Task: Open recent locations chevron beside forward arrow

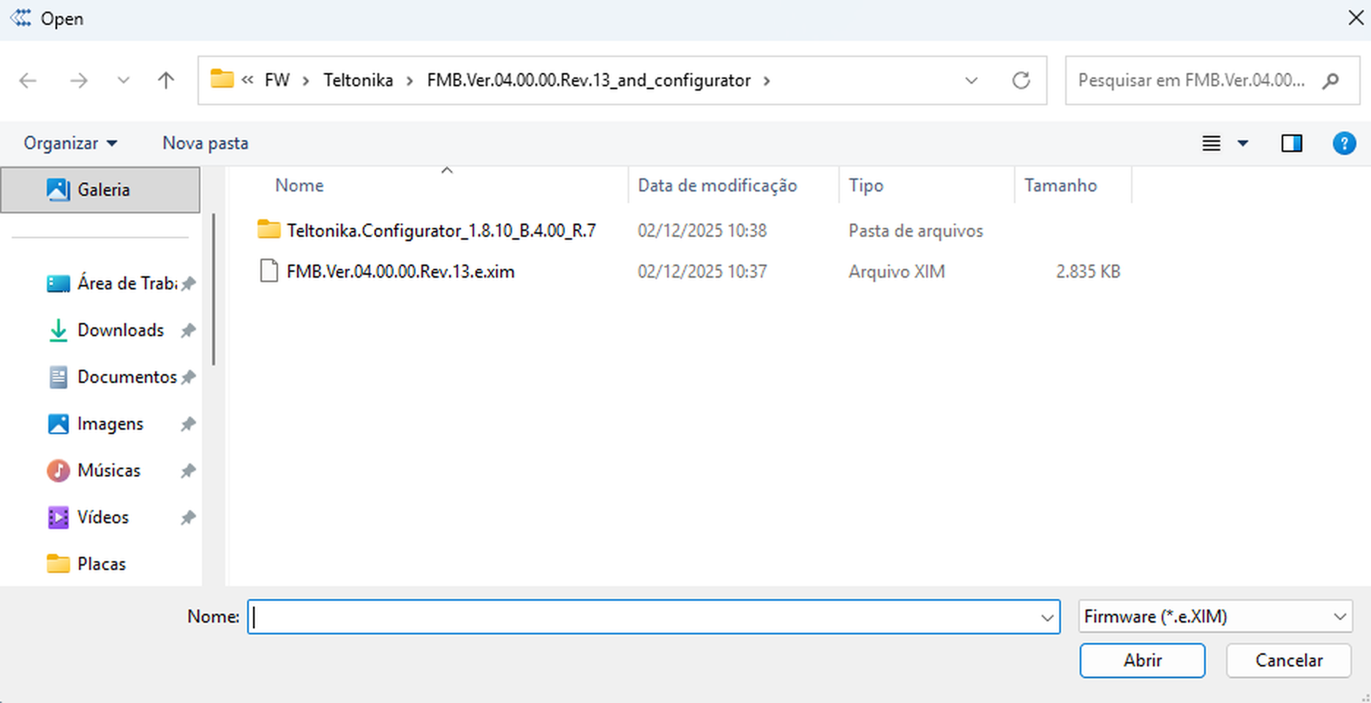Action: [x=123, y=80]
